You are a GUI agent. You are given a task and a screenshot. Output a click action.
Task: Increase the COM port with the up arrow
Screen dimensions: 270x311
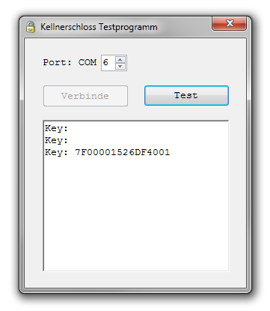(x=120, y=60)
